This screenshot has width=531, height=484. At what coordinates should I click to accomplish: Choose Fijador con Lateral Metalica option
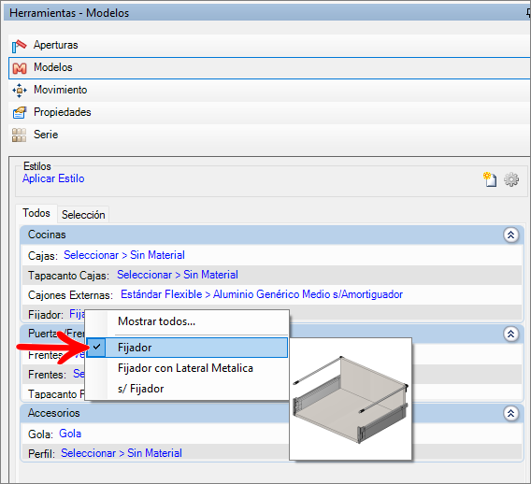click(x=185, y=368)
